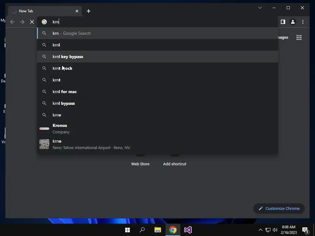Pick the plain 'krnt' suggestion
The width and height of the screenshot is (315, 236).
pyautogui.click(x=157, y=80)
